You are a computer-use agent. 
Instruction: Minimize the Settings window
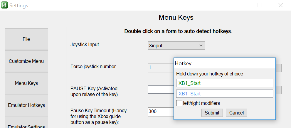(240, 5)
